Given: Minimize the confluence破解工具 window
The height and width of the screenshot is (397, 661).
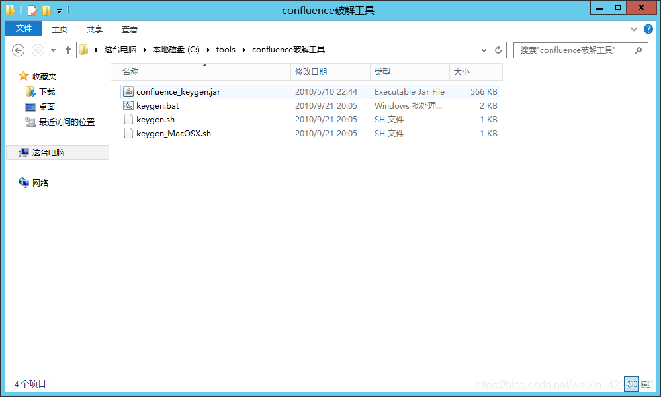Looking at the screenshot, I should pos(599,7).
